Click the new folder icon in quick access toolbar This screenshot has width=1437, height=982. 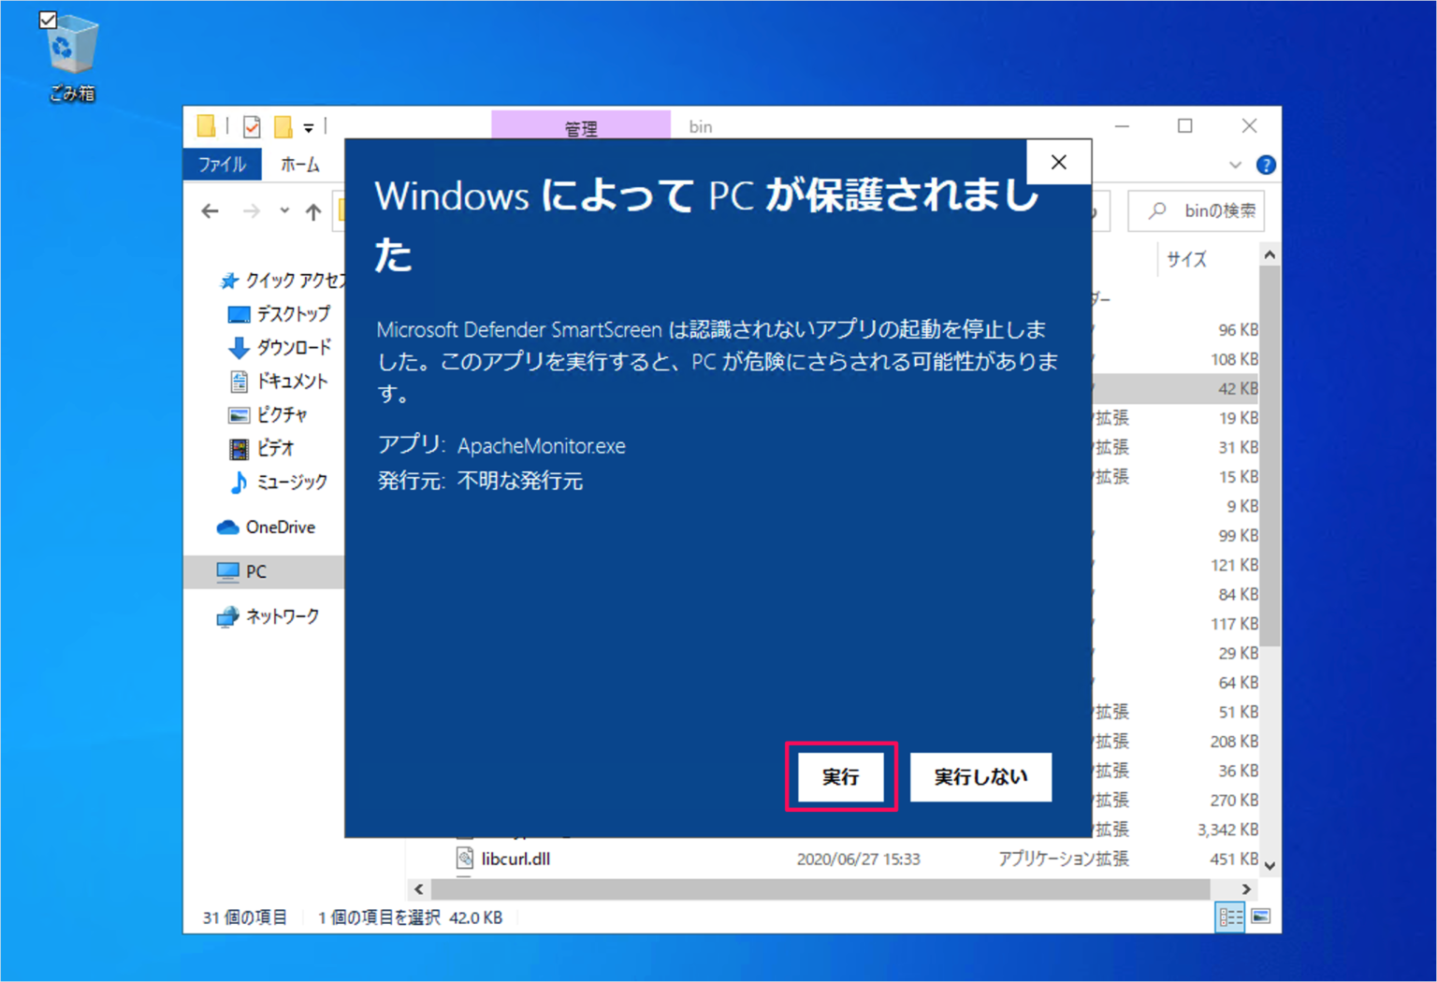click(283, 125)
